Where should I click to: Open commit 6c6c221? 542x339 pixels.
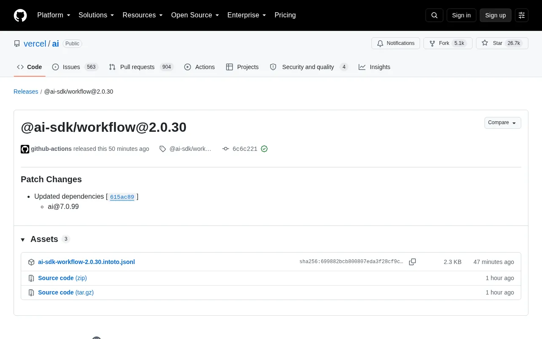point(245,149)
